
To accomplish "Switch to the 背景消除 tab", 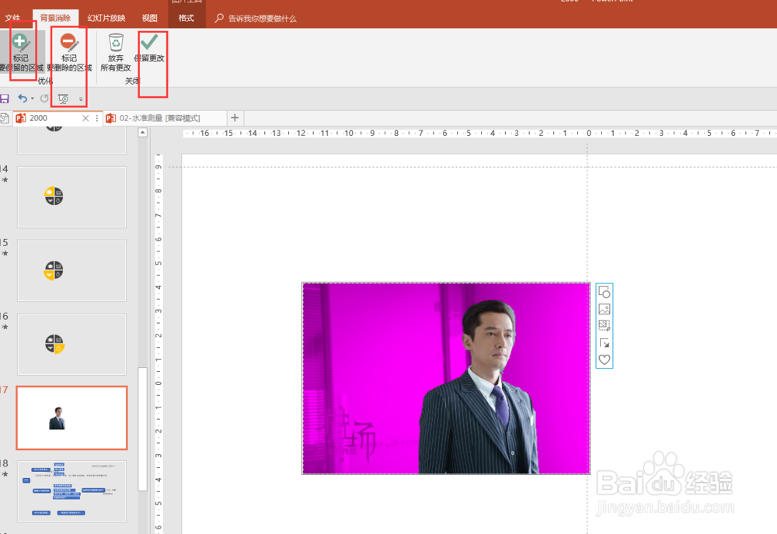I will point(55,19).
